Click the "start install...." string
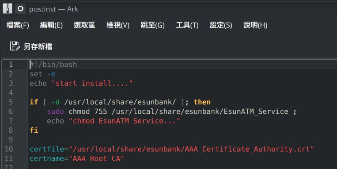Image resolution: width=337 pixels, height=169 pixels. [x=92, y=83]
